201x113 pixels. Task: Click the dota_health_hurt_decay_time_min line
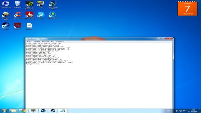coord(48,50)
